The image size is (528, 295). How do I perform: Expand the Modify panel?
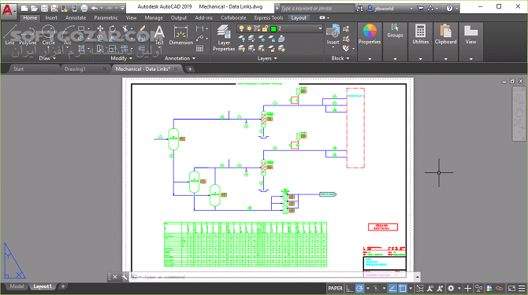point(121,58)
